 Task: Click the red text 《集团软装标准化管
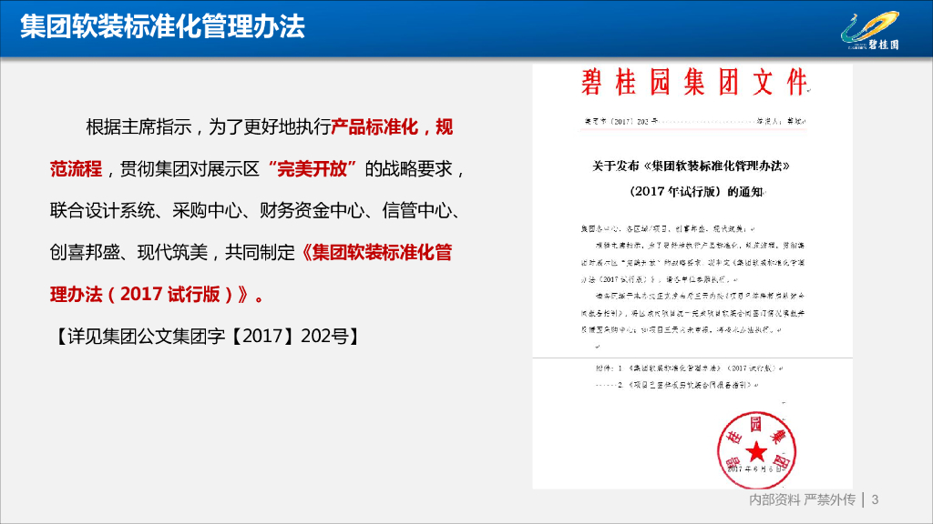tap(374, 253)
